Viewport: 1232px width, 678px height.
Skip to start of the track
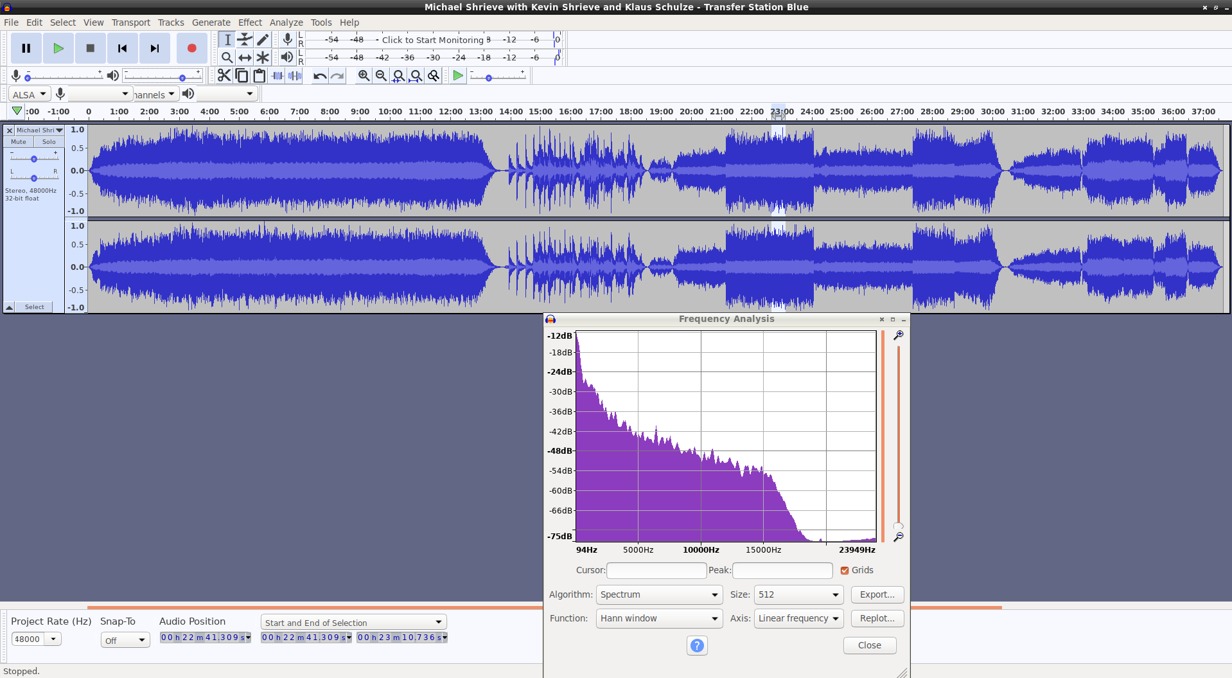123,48
